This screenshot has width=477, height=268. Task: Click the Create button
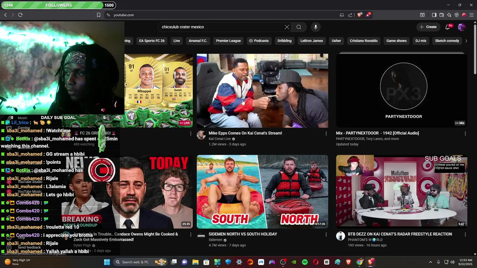(428, 27)
